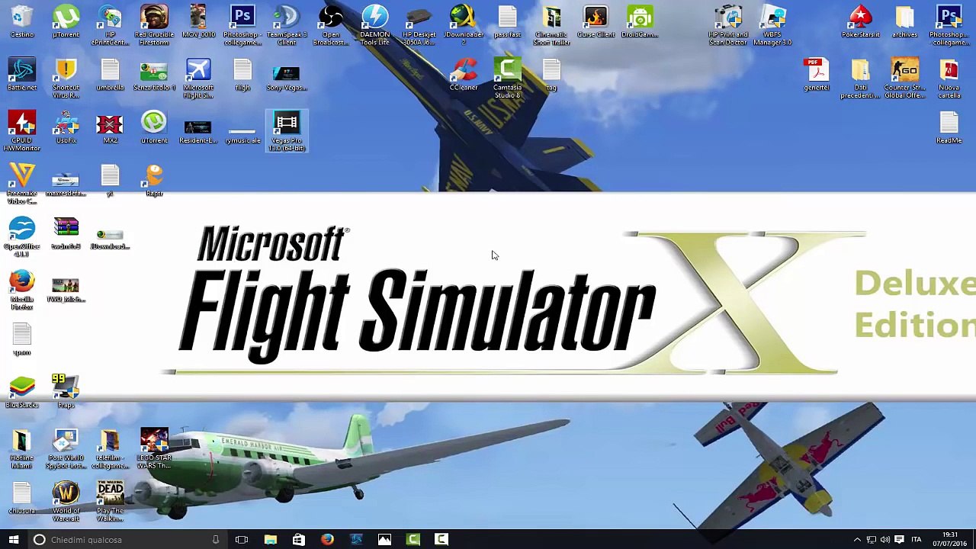Select the genertel PDF file
976x549 pixels.
pyautogui.click(x=817, y=75)
